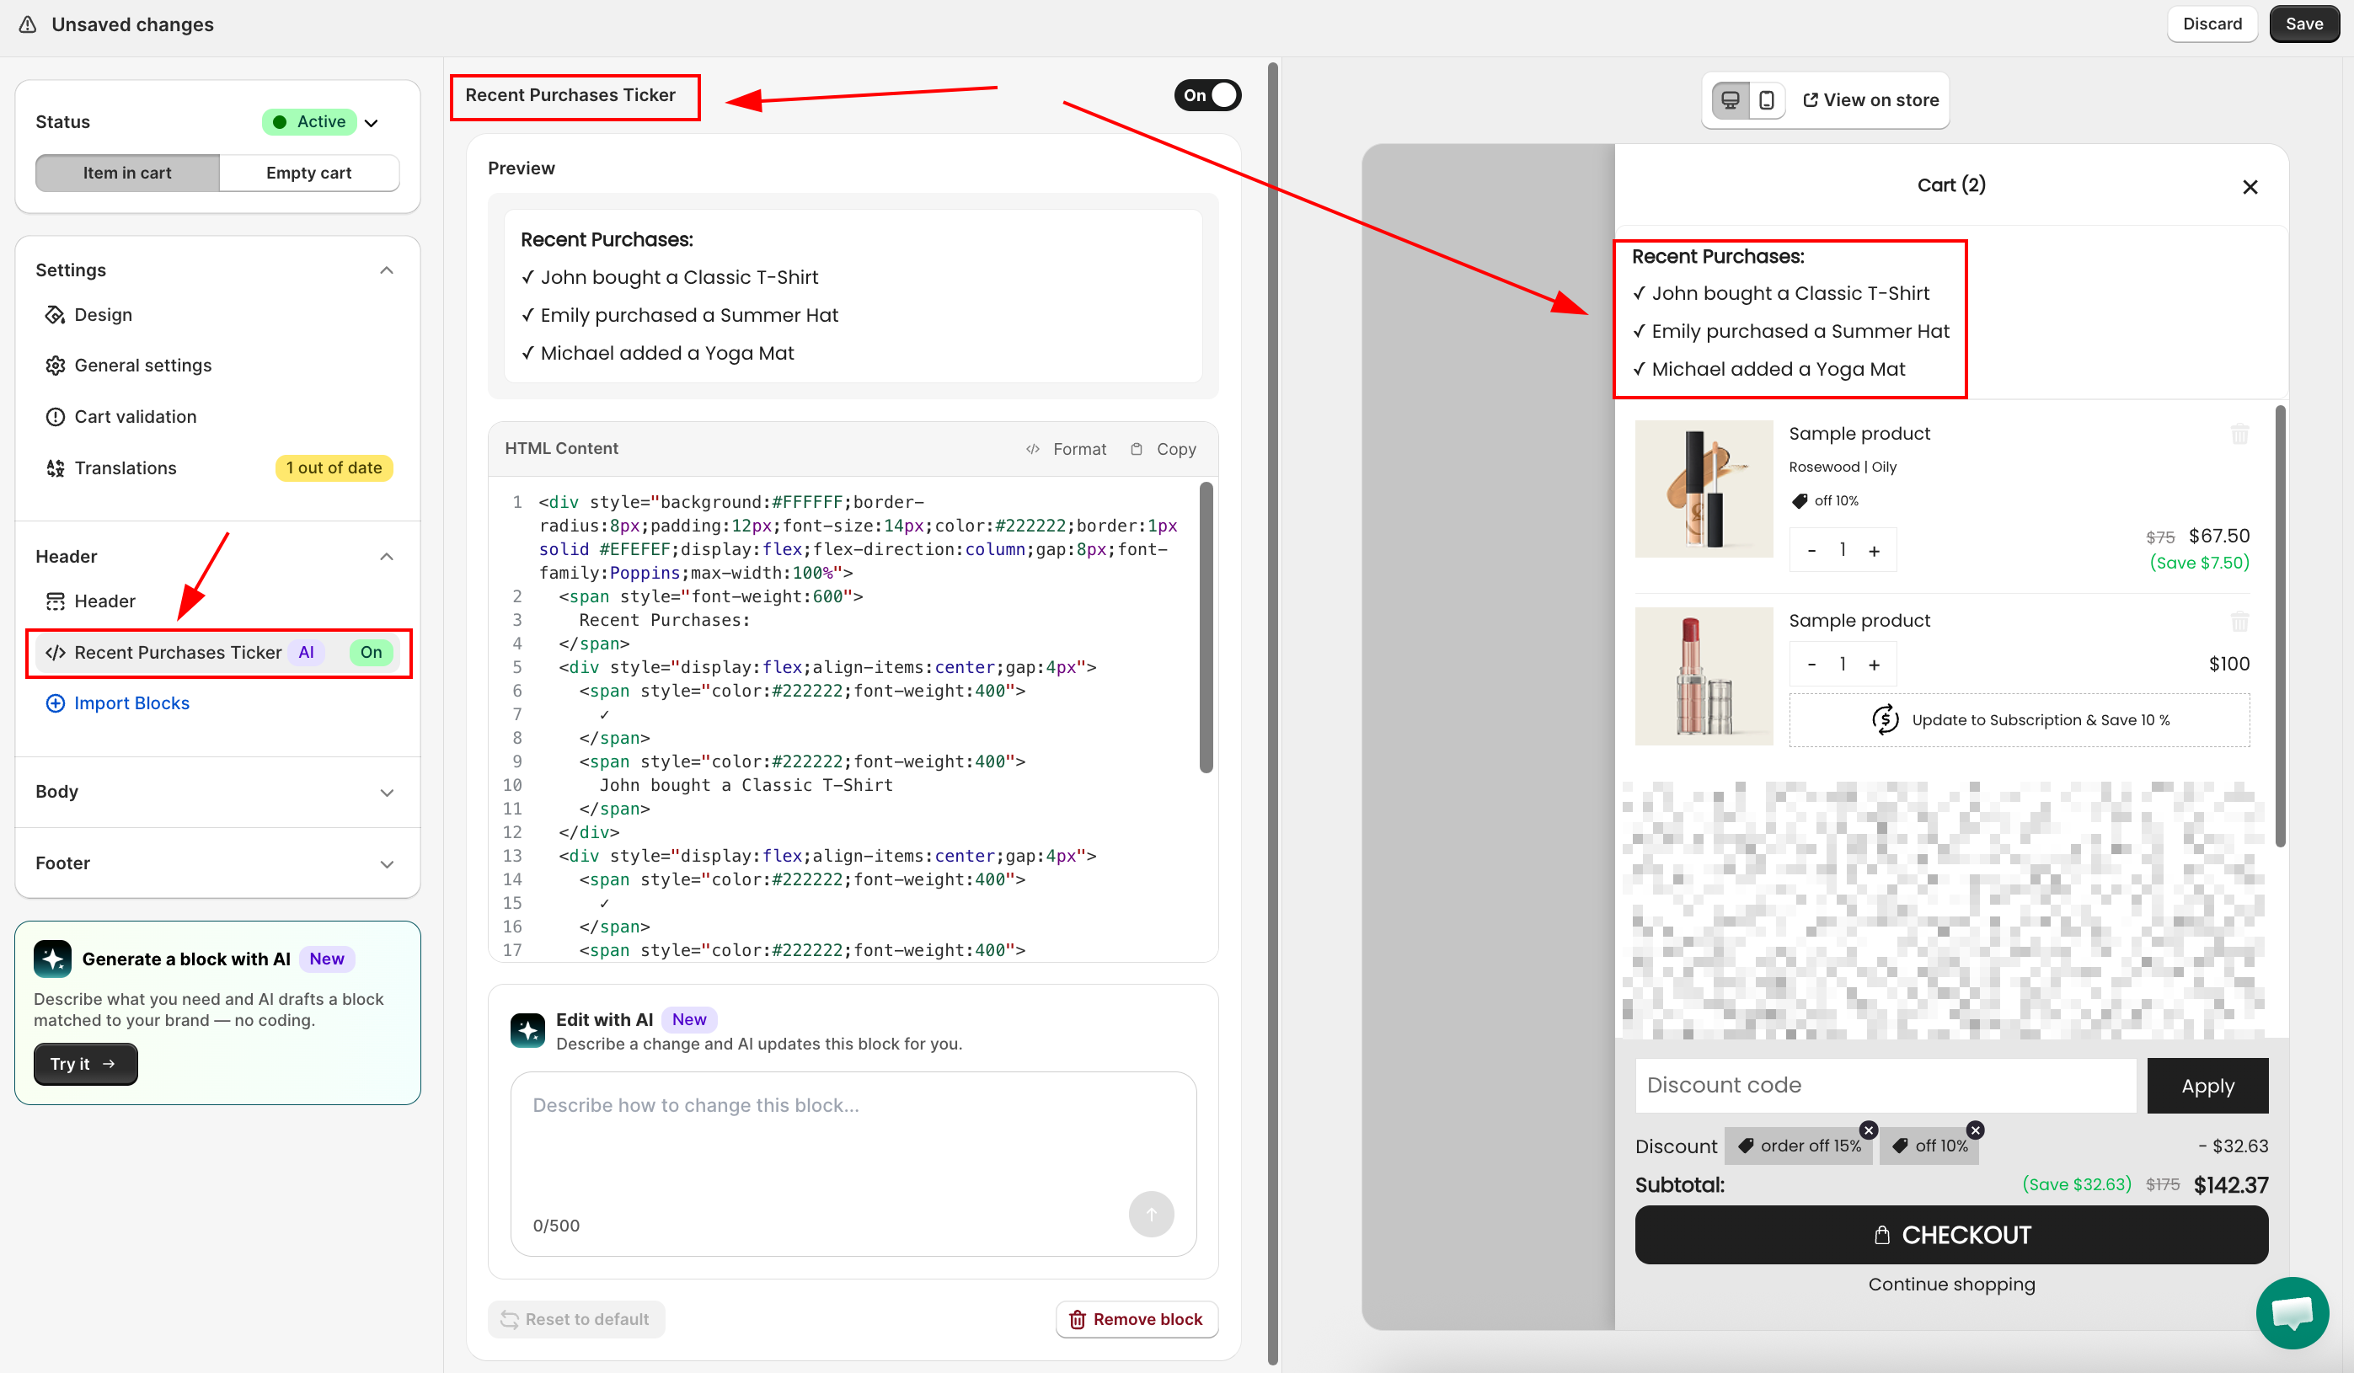Screen dimensions: 2354x1373
Task: Select Recent Purchases Ticker block
Action: (217, 652)
